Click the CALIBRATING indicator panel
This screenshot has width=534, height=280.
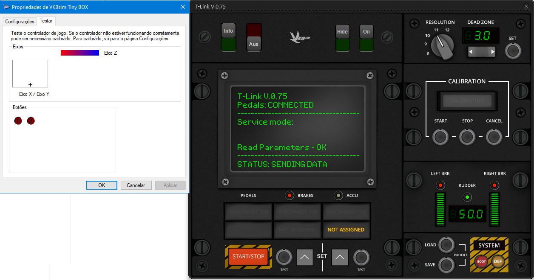pyautogui.click(x=467, y=101)
